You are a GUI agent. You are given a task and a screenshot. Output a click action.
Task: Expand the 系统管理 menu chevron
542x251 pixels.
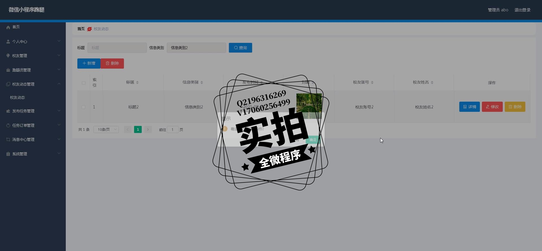59,154
